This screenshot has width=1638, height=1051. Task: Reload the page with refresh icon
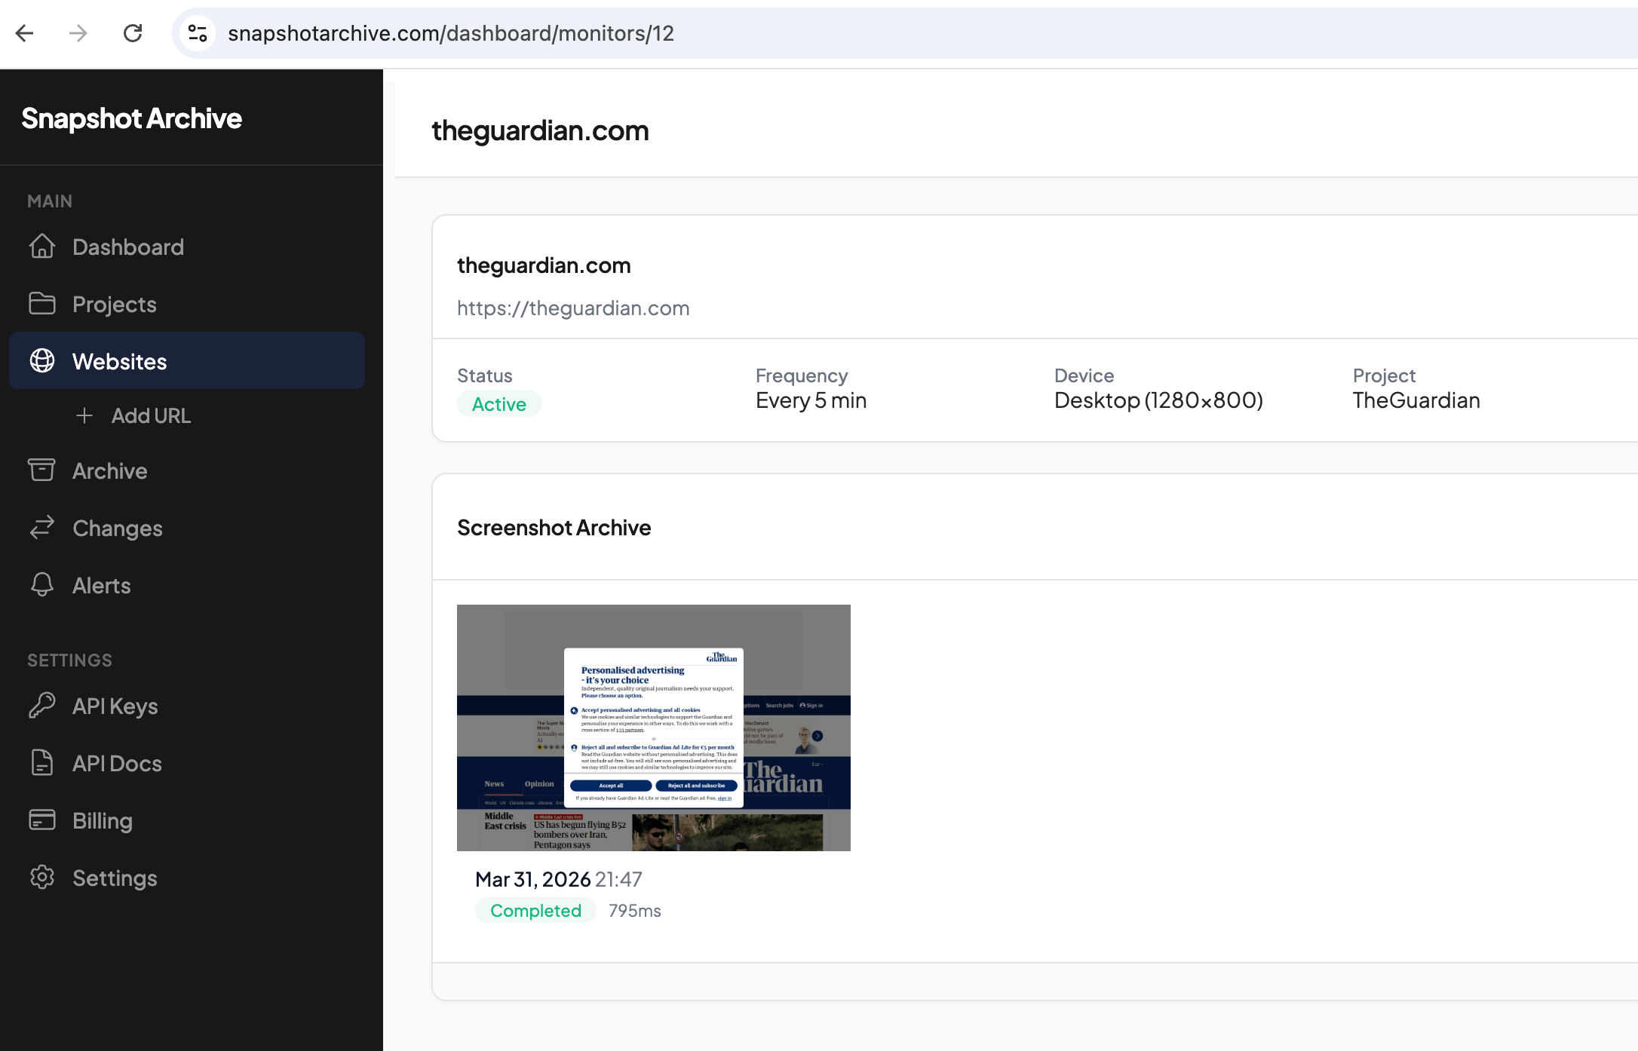coord(133,33)
